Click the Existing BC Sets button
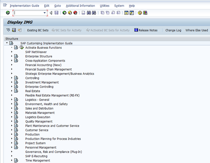This screenshot has height=163, width=210. click(x=37, y=30)
